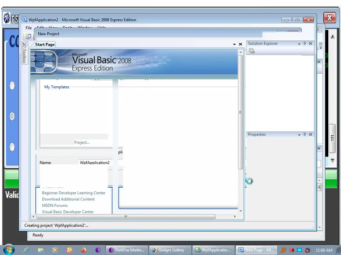This screenshot has height=255, width=341.
Task: Click Start Page horizontal scrollbar left arrow
Action: click(x=33, y=216)
